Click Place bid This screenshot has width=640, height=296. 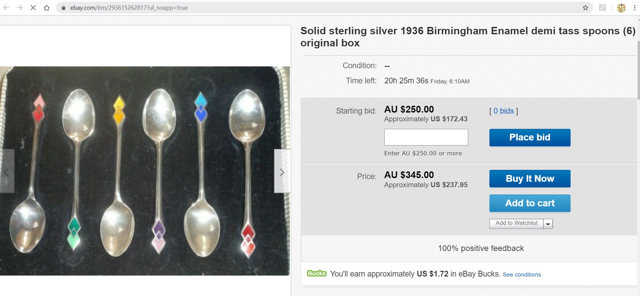coord(529,137)
